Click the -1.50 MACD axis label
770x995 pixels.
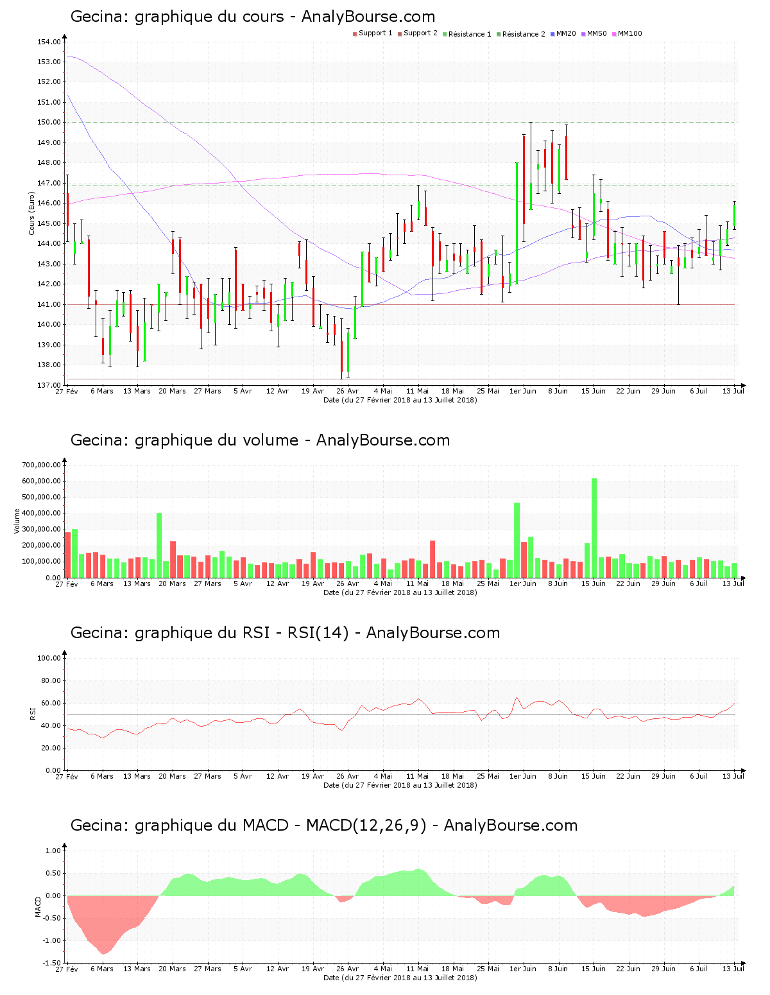(52, 963)
